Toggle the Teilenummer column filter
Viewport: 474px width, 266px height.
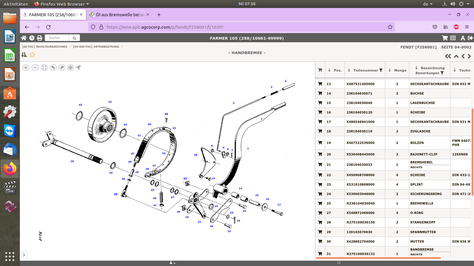point(381,70)
